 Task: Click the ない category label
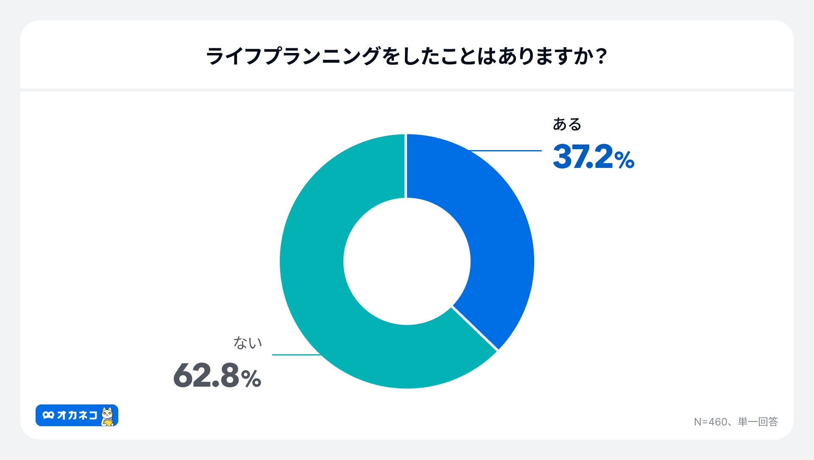pyautogui.click(x=248, y=343)
